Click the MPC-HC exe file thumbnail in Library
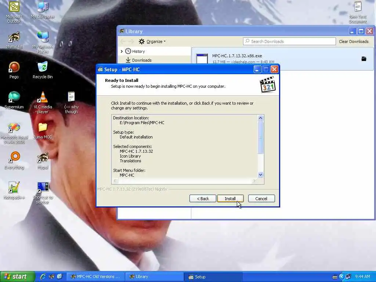The image size is (376, 282). coord(202,59)
